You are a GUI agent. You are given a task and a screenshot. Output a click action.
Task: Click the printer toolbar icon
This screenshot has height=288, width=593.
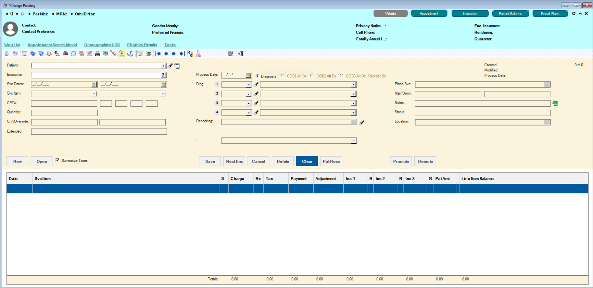click(x=98, y=53)
